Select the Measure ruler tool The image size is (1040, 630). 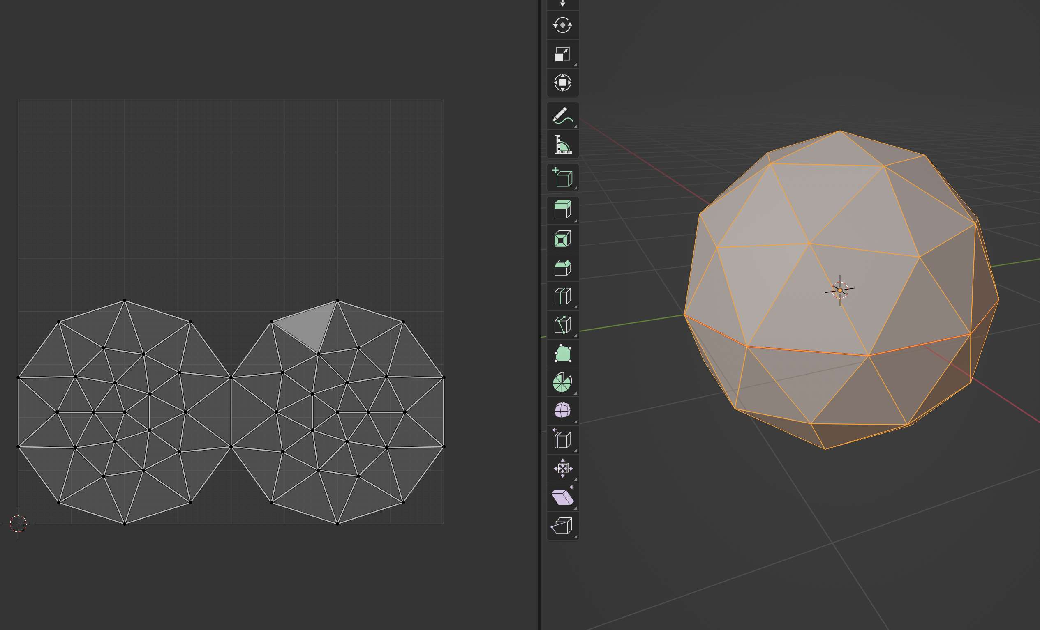[x=562, y=144]
